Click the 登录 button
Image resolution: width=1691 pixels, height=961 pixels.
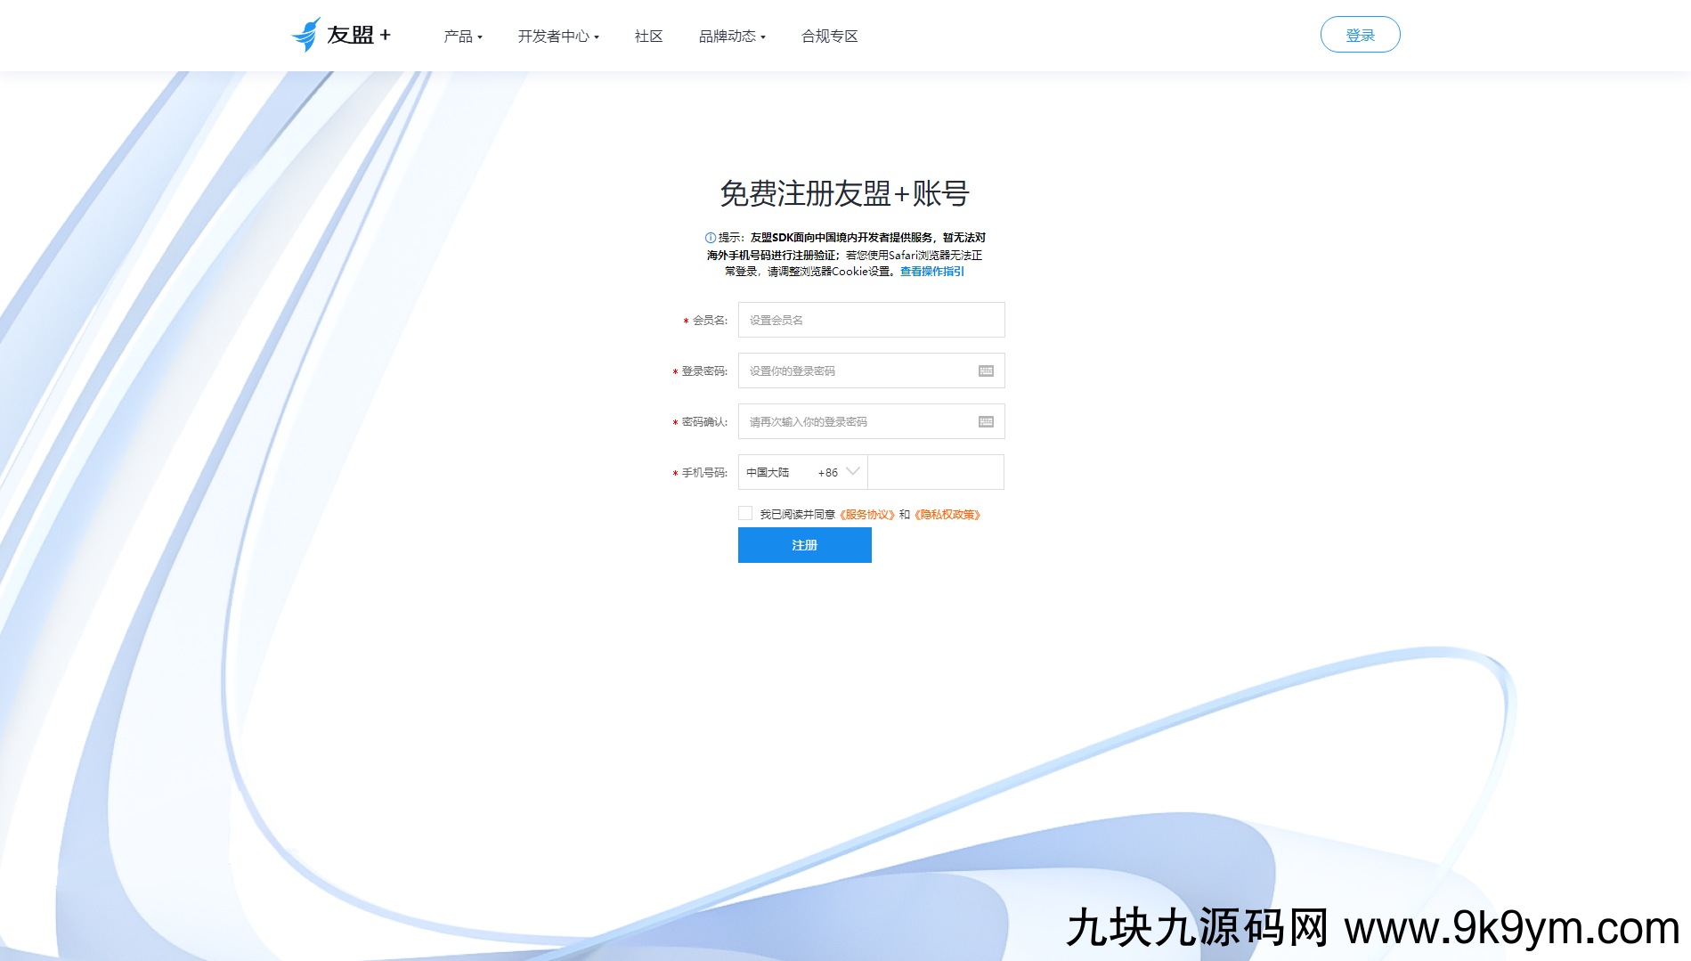(x=1360, y=35)
